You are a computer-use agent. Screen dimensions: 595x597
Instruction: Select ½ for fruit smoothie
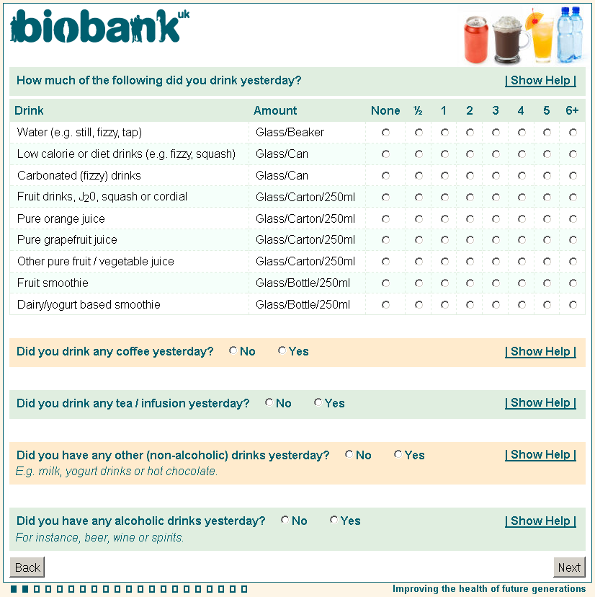(x=419, y=283)
